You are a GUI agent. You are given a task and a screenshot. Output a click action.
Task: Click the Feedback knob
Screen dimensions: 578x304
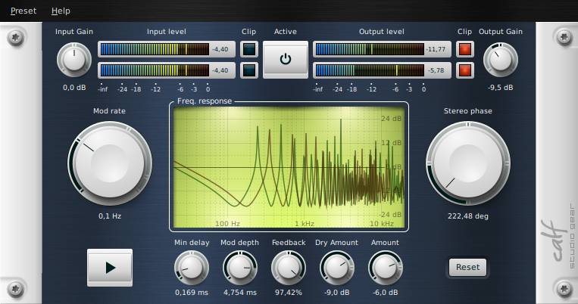pos(289,268)
